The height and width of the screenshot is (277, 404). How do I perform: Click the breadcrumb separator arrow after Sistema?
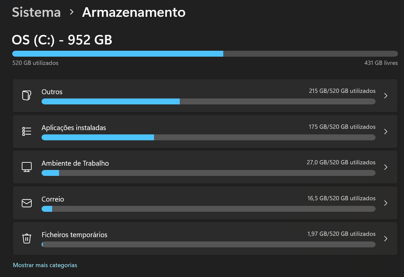pyautogui.click(x=72, y=13)
